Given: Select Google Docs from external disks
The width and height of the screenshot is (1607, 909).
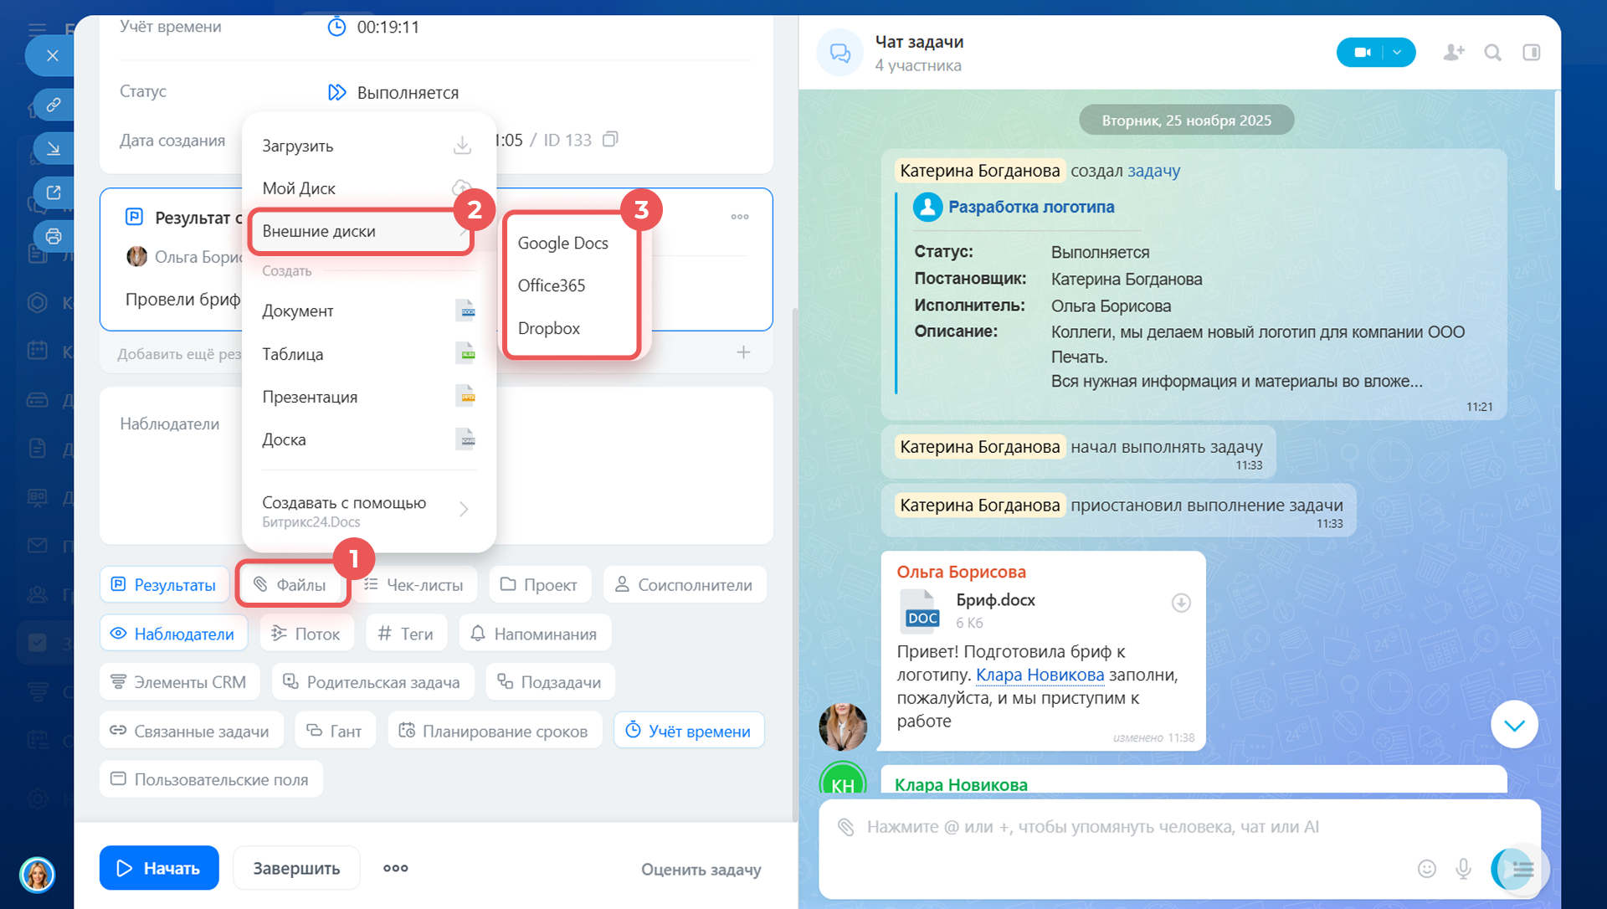Looking at the screenshot, I should tap(562, 243).
